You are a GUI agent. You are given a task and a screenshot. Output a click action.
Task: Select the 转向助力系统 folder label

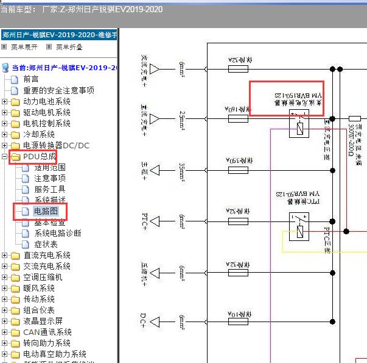(47, 343)
